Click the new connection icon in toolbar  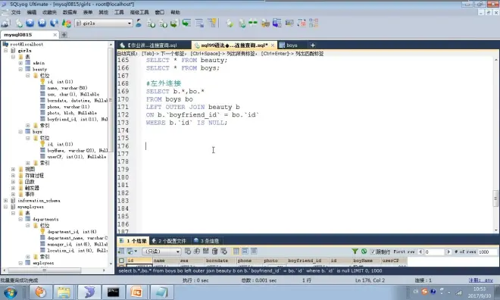[5, 23]
